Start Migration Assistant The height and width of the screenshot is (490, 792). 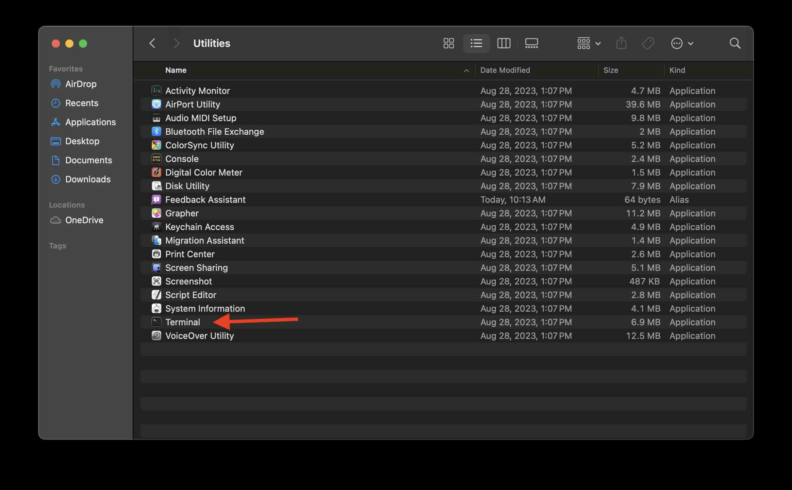(205, 240)
